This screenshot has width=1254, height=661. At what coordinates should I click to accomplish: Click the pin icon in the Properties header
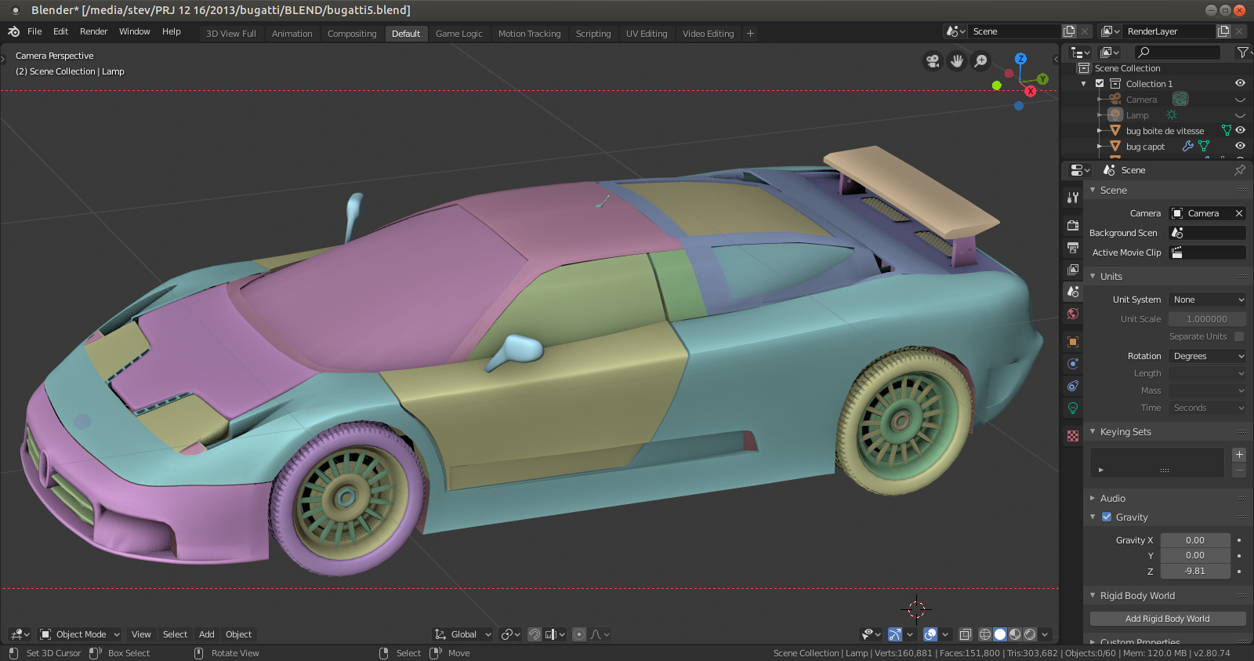(1240, 169)
